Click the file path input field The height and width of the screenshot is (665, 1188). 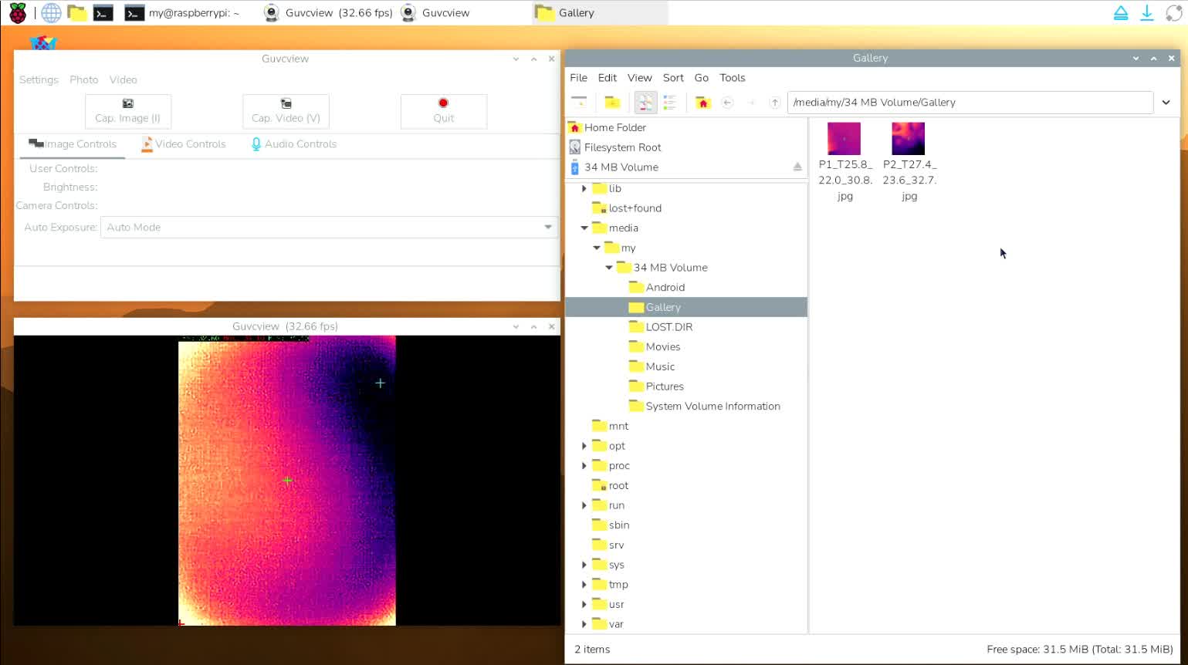969,103
